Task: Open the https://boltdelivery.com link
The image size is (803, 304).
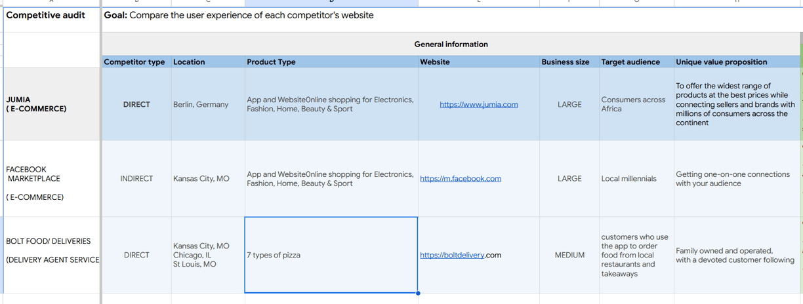Action: (x=461, y=255)
